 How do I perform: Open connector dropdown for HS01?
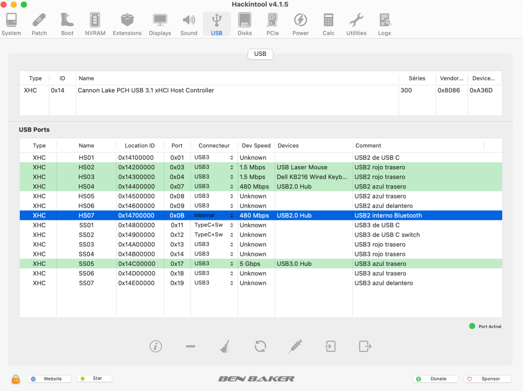[x=213, y=158]
